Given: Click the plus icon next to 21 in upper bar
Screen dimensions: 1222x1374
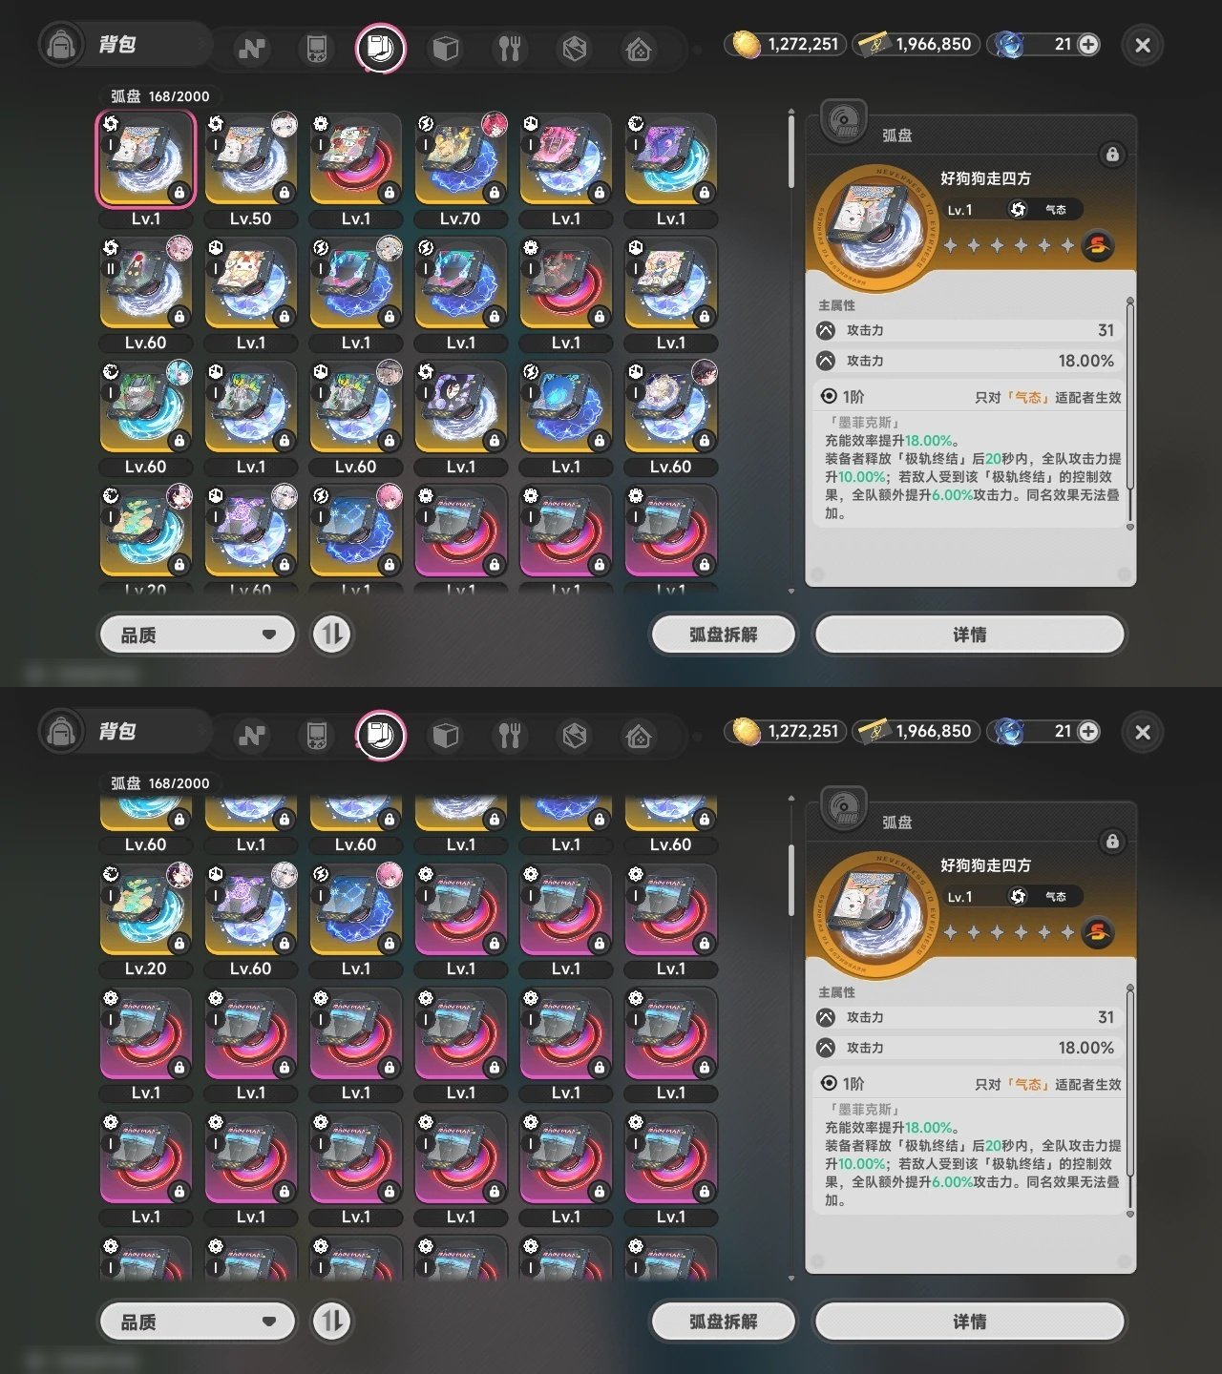Looking at the screenshot, I should (1088, 44).
